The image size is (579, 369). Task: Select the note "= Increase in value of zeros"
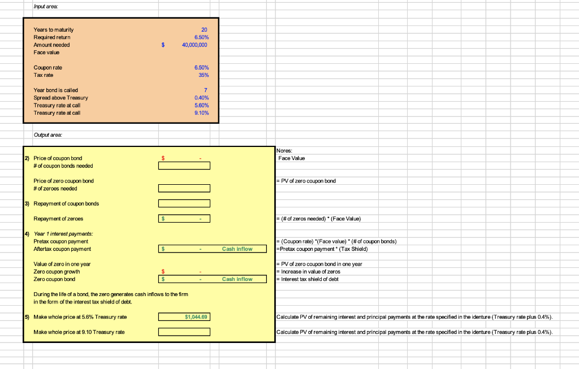(x=308, y=272)
